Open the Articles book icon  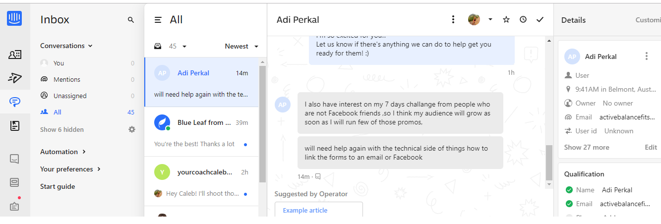(x=15, y=126)
